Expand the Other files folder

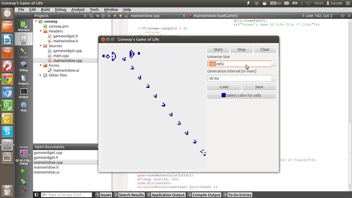pyautogui.click(x=40, y=75)
